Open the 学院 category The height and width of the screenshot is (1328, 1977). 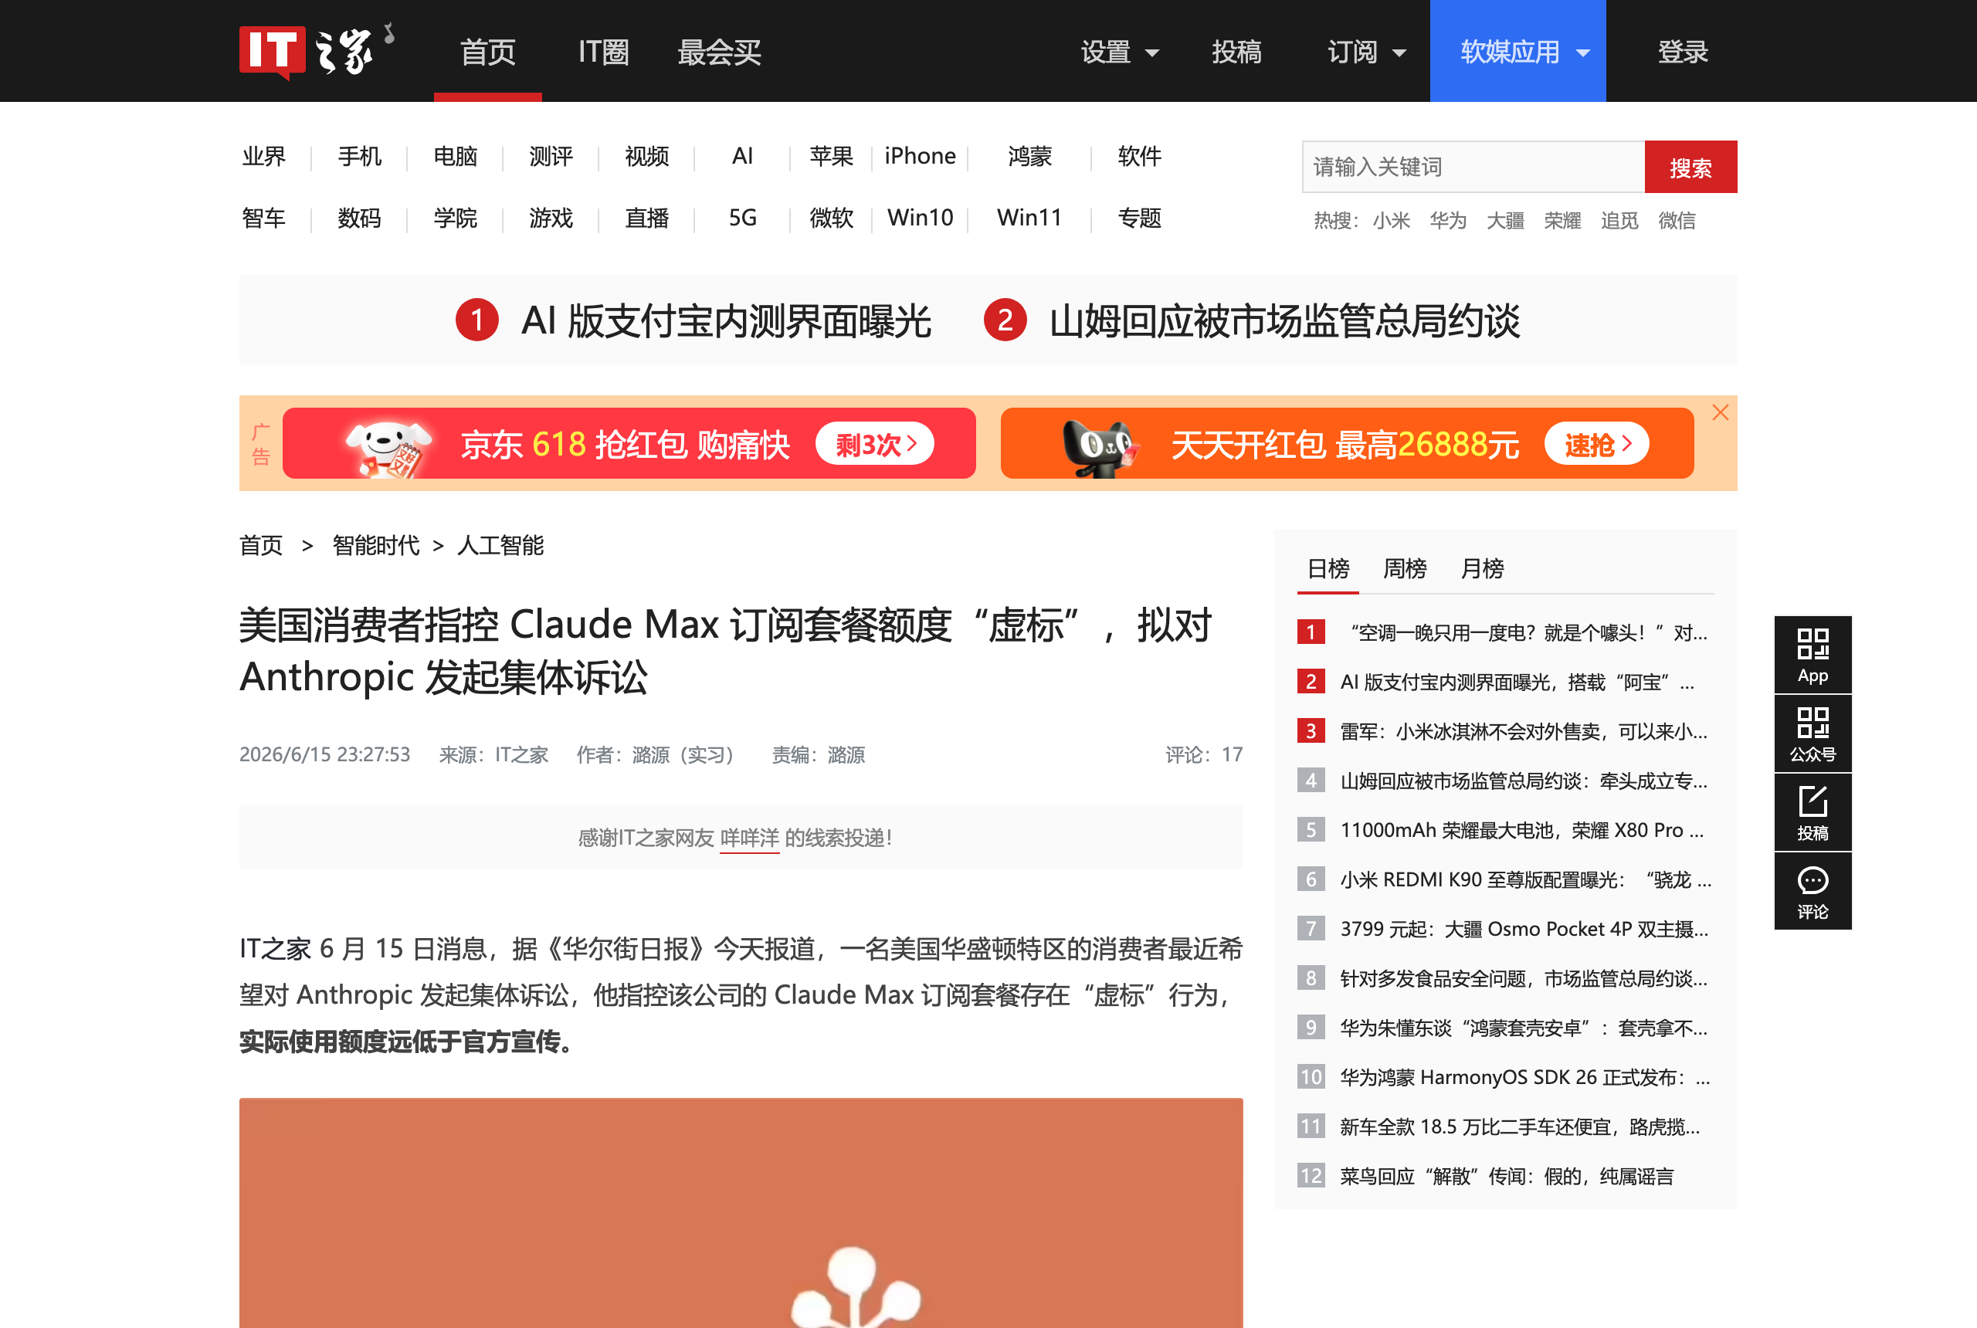[x=455, y=219]
